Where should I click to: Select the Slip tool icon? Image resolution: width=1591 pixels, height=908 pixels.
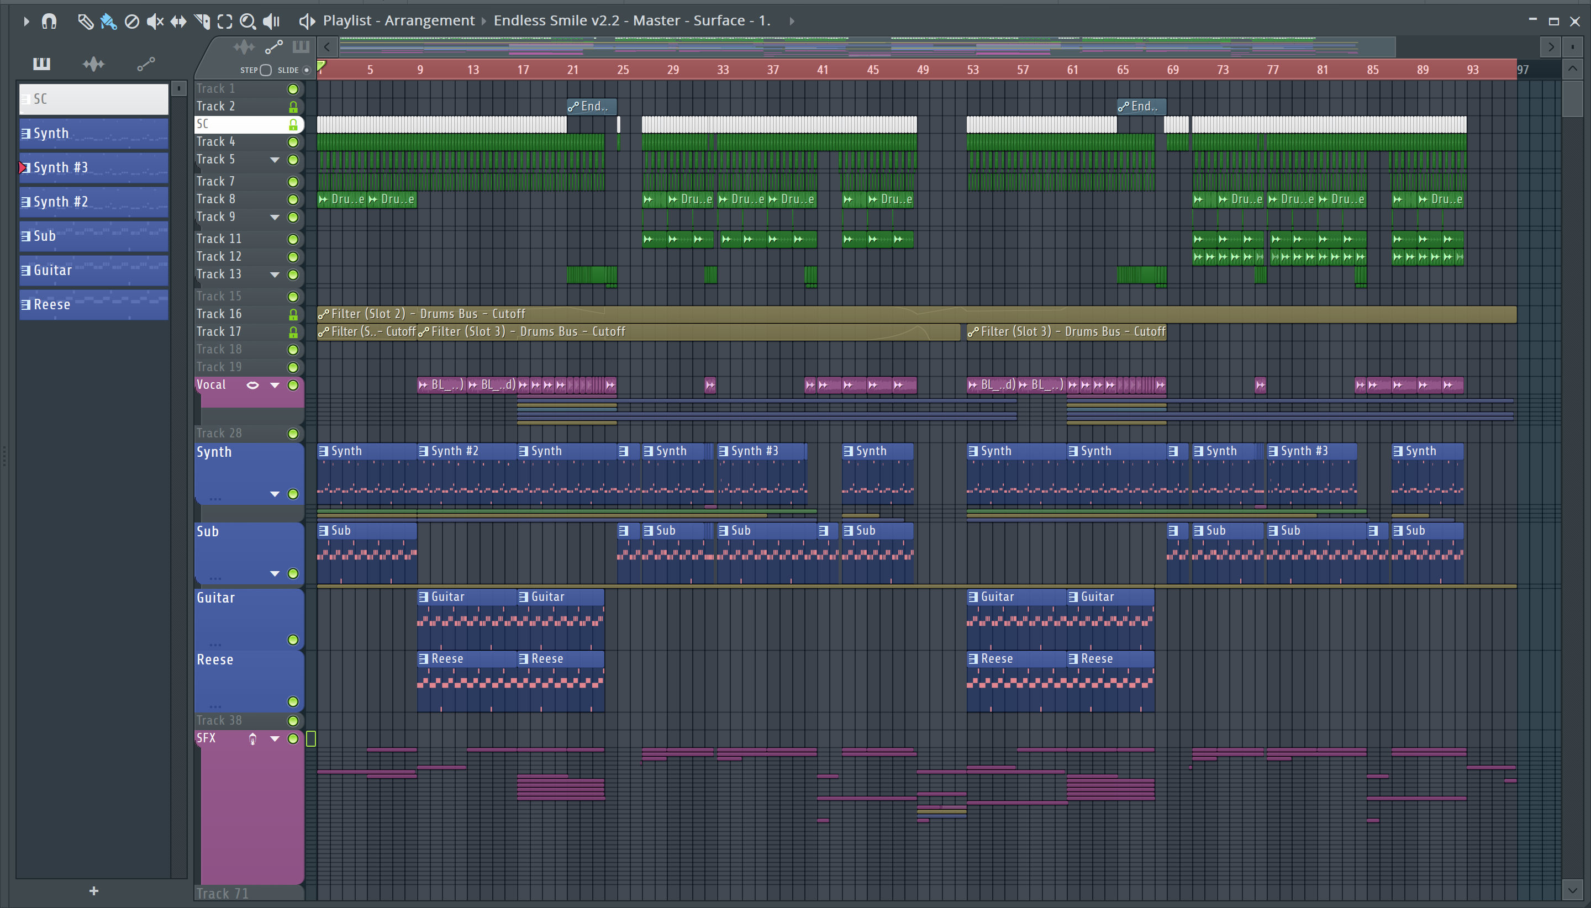[x=178, y=22]
